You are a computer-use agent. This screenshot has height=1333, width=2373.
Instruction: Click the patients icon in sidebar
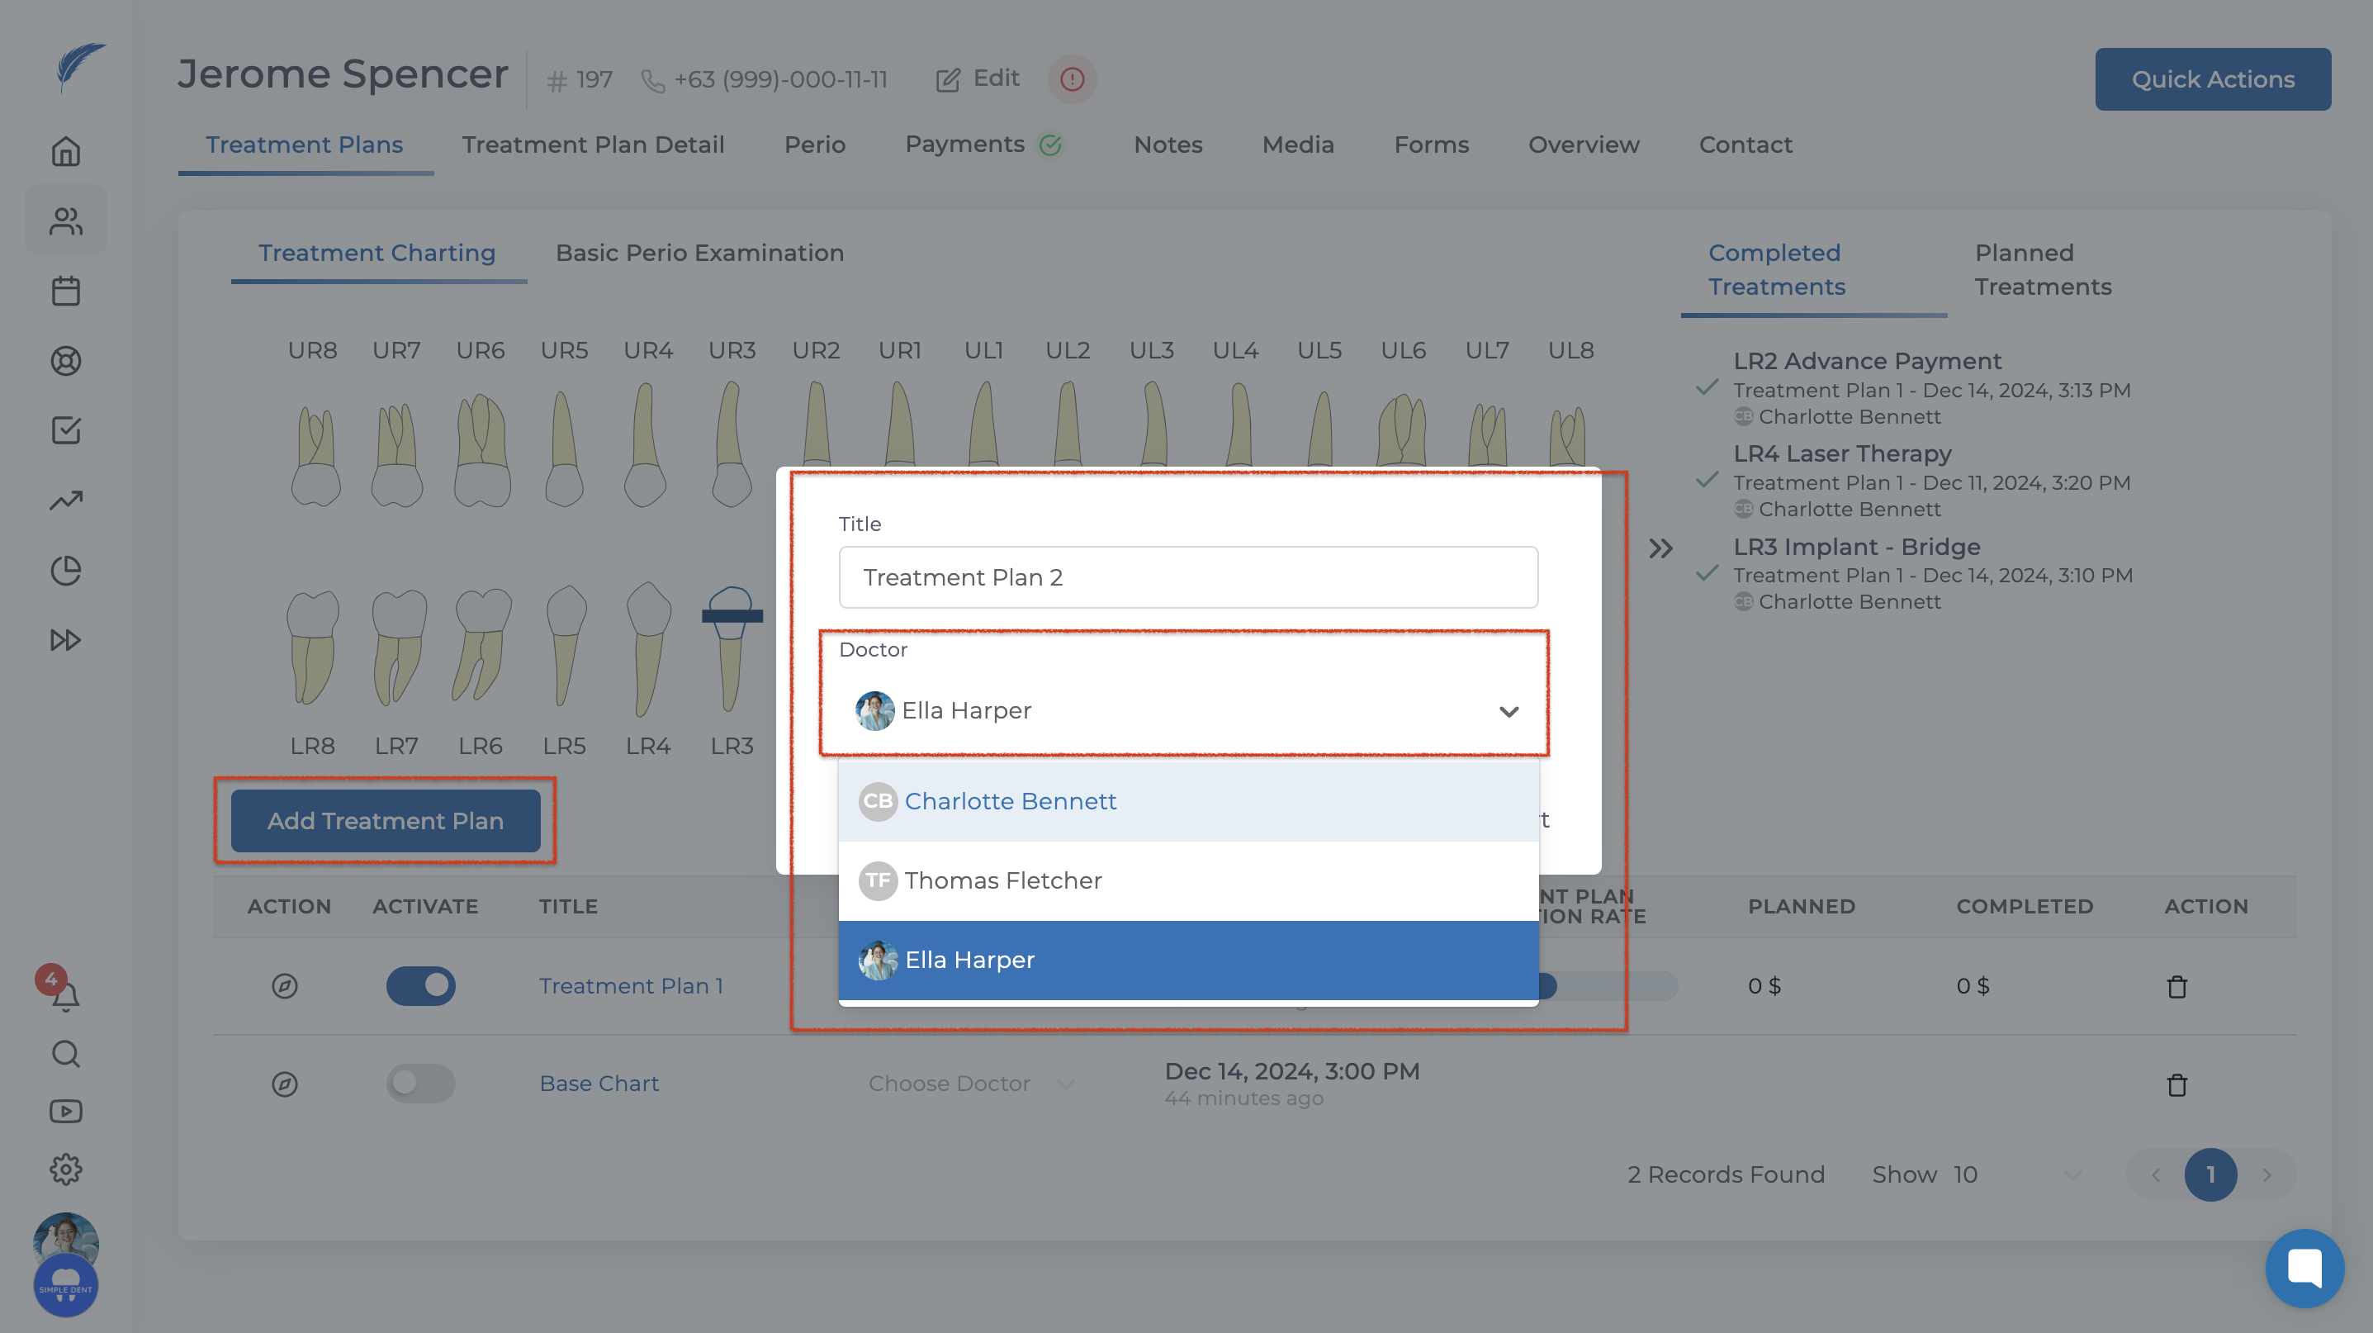(65, 221)
